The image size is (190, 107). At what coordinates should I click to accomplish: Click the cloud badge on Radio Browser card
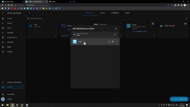(185, 24)
